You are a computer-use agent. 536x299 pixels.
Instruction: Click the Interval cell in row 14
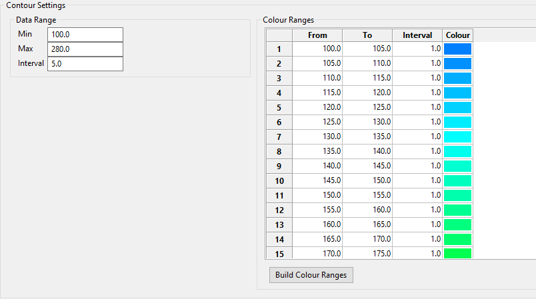[x=417, y=239]
